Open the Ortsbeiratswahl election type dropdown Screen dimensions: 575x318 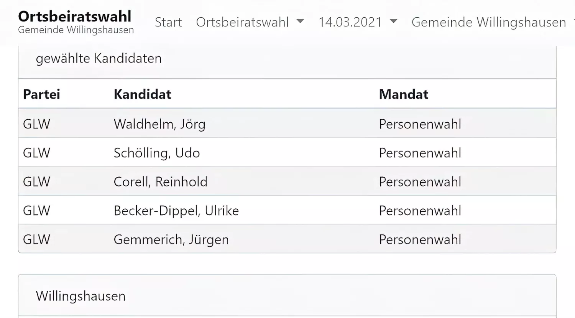(x=250, y=22)
